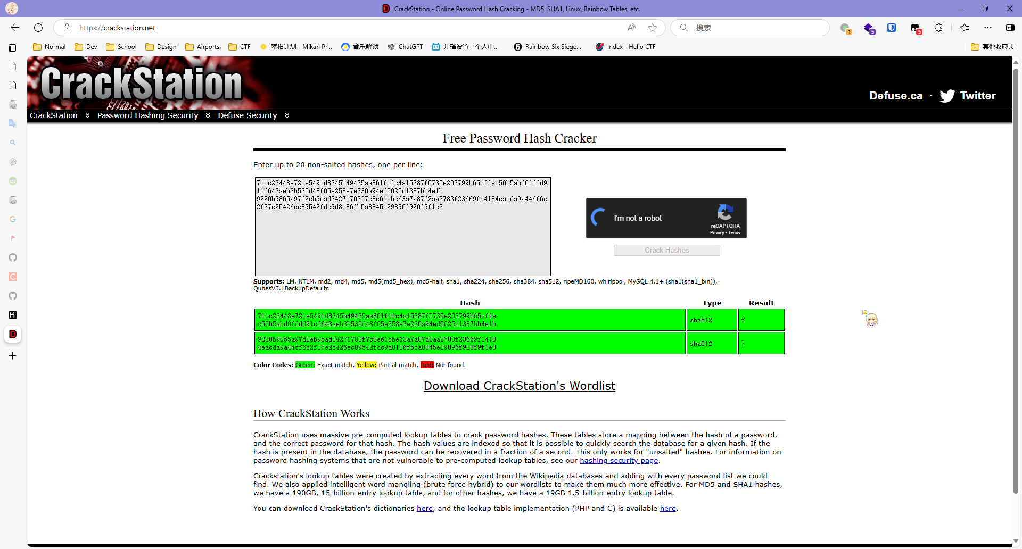Screen dimensions: 1022x549
Task: Go back with the back arrow
Action: coord(15,28)
